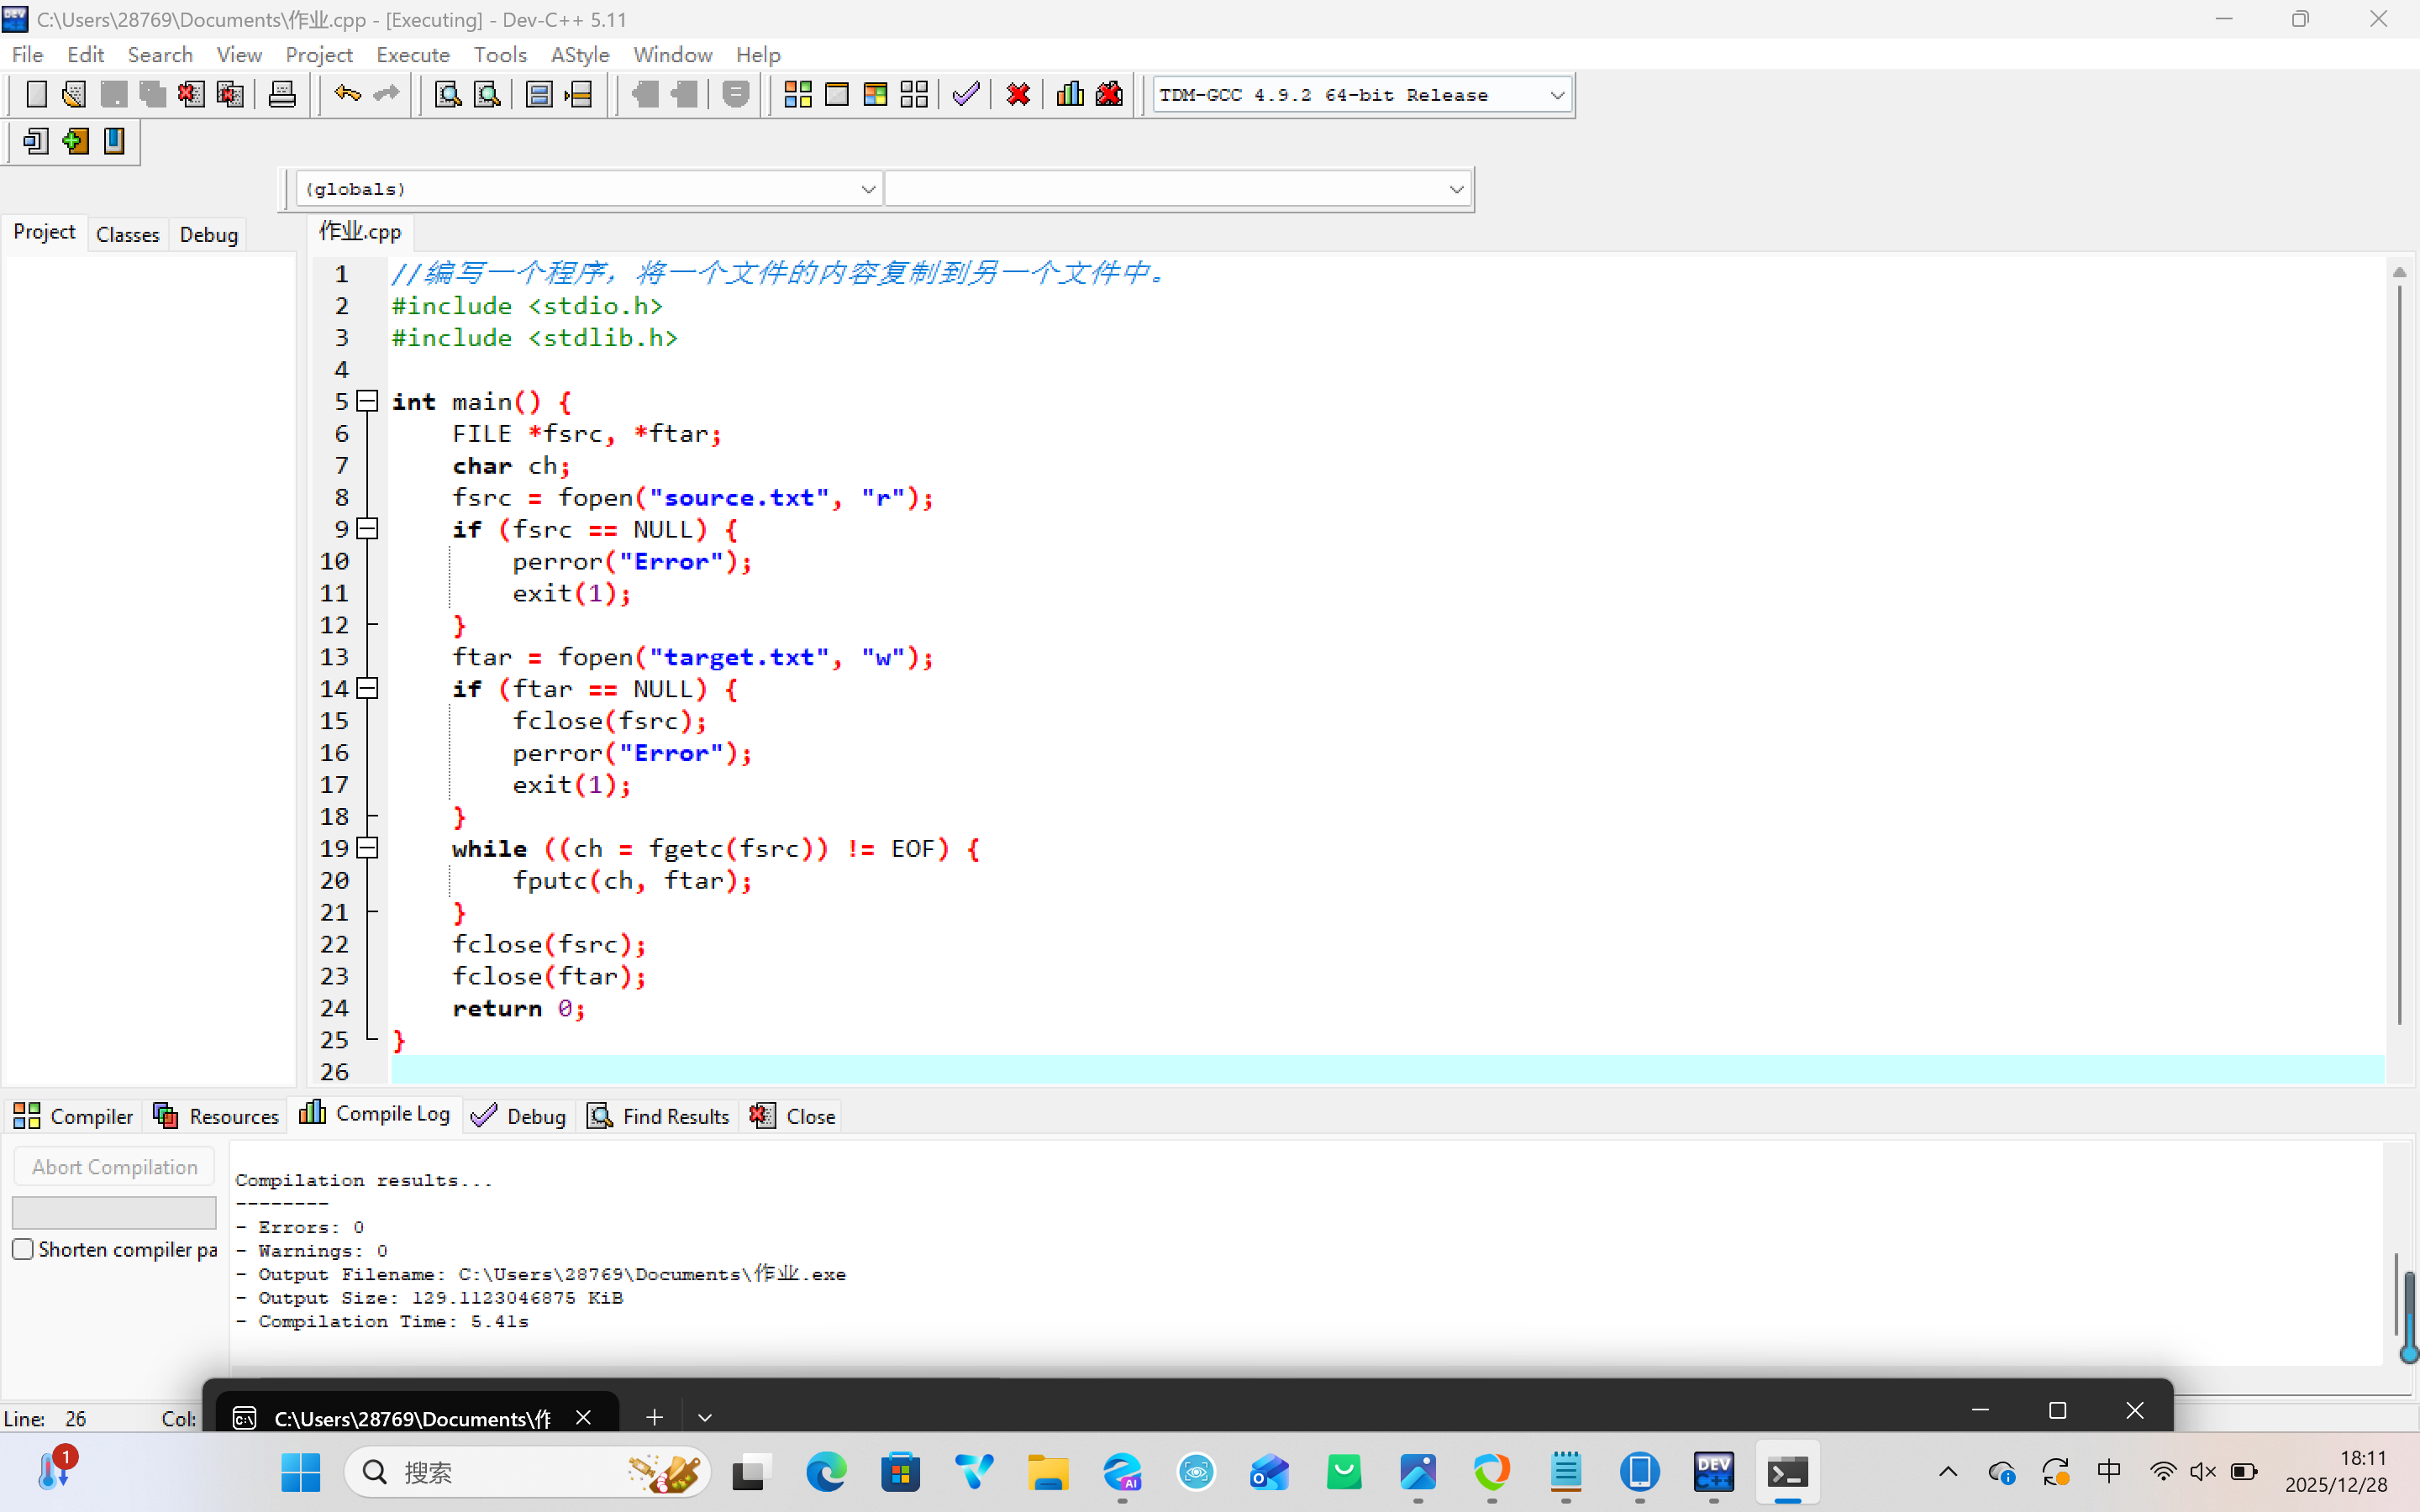Screen dimensions: 2420x1512
Task: Undo the last edit with the toolbar arrow
Action: tap(347, 95)
